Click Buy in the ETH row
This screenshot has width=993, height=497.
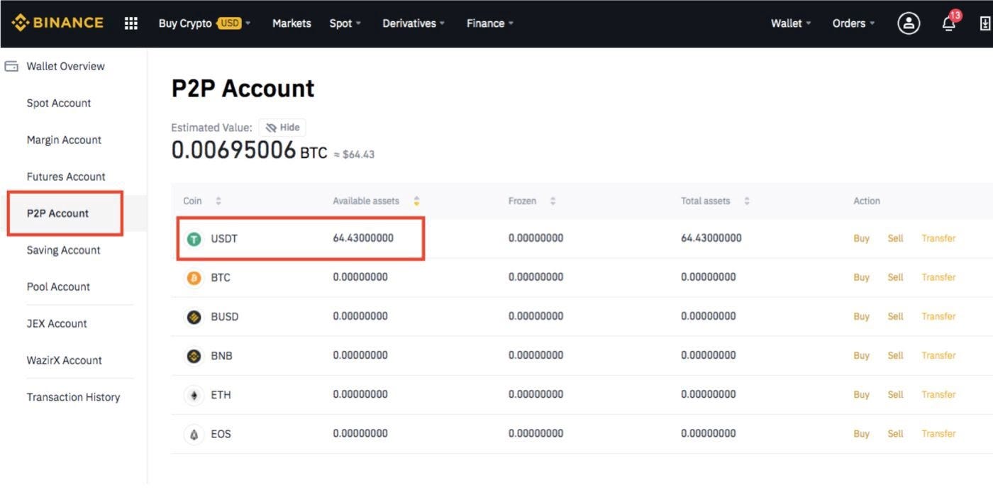(861, 395)
